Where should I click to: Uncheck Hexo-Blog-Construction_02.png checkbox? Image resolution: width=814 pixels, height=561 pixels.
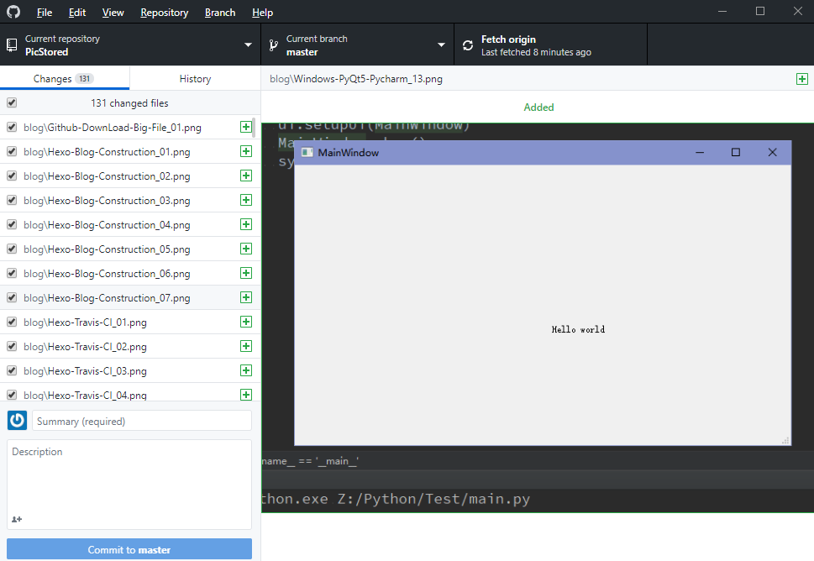12,176
